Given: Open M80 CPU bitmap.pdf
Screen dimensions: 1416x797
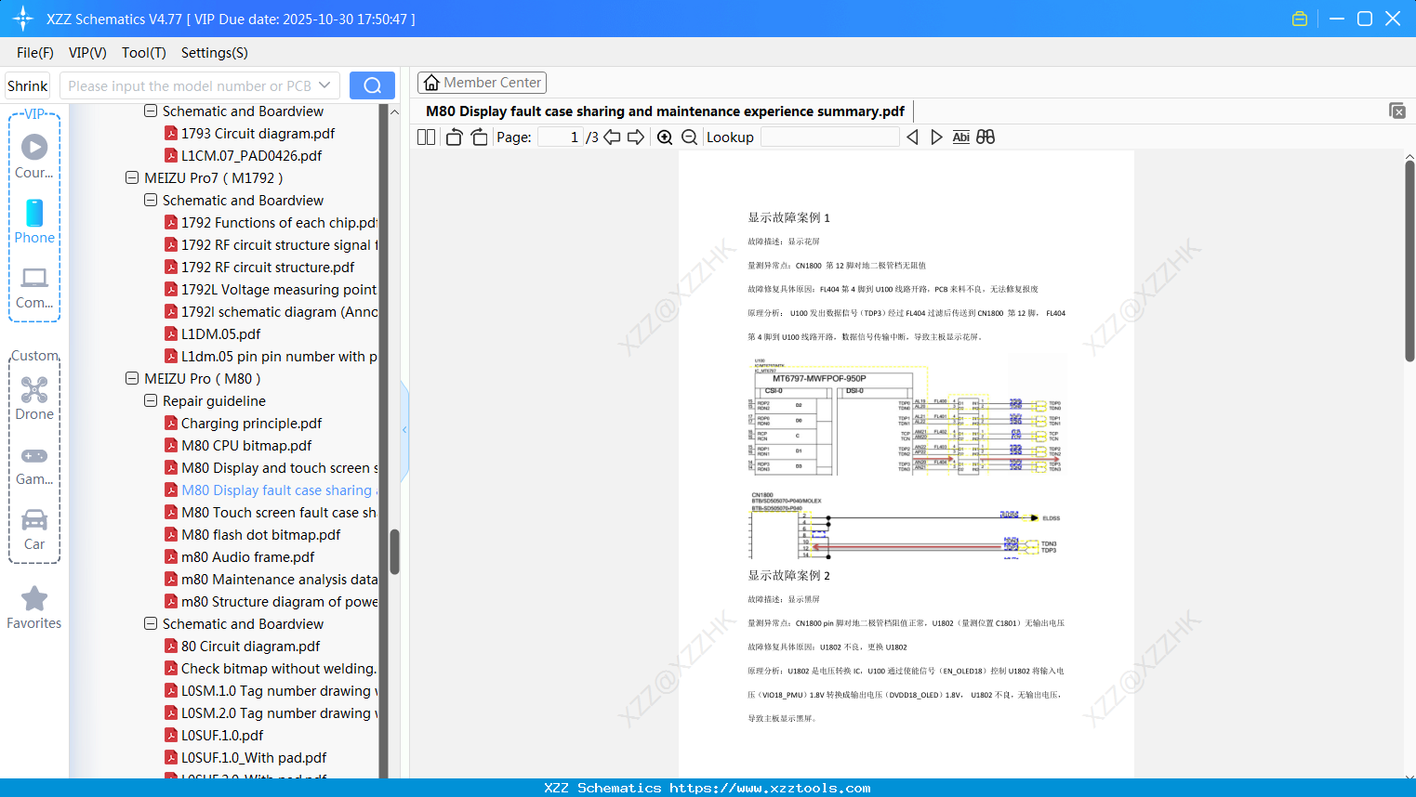Looking at the screenshot, I should pyautogui.click(x=246, y=446).
